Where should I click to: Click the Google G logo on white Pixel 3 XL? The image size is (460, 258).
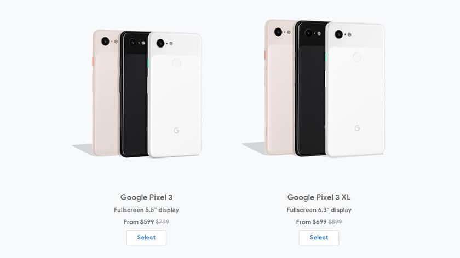357,128
